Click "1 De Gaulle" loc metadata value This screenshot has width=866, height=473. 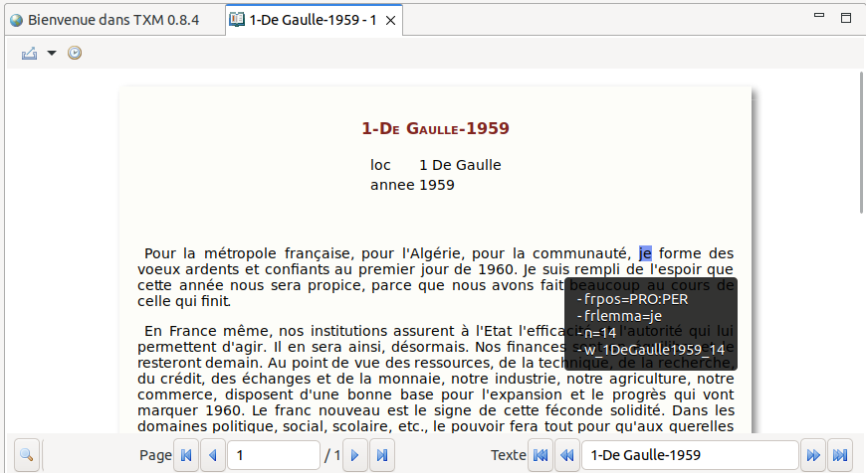click(460, 165)
